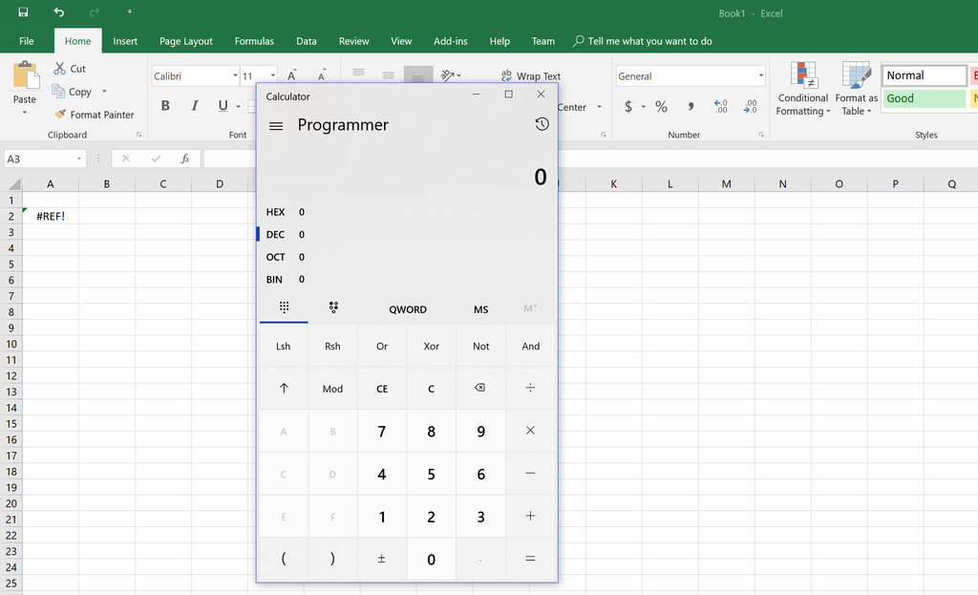
Task: Click the Save icon in Excel title bar
Action: [x=23, y=11]
